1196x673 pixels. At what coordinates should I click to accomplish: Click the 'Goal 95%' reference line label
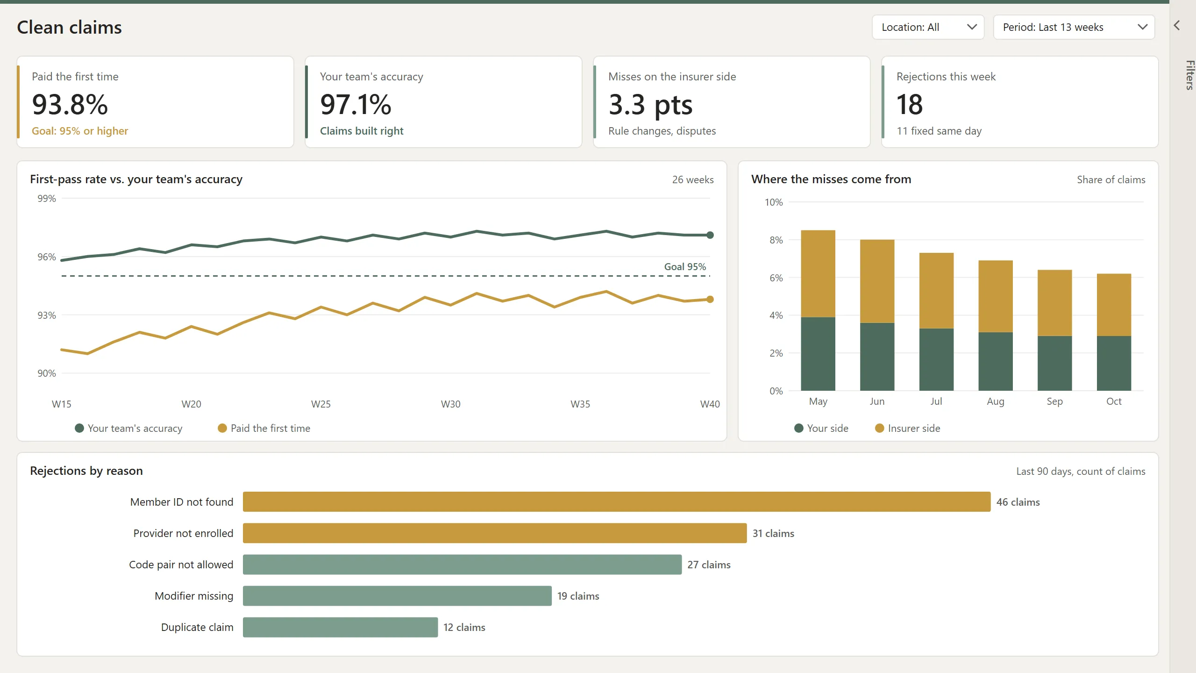685,266
